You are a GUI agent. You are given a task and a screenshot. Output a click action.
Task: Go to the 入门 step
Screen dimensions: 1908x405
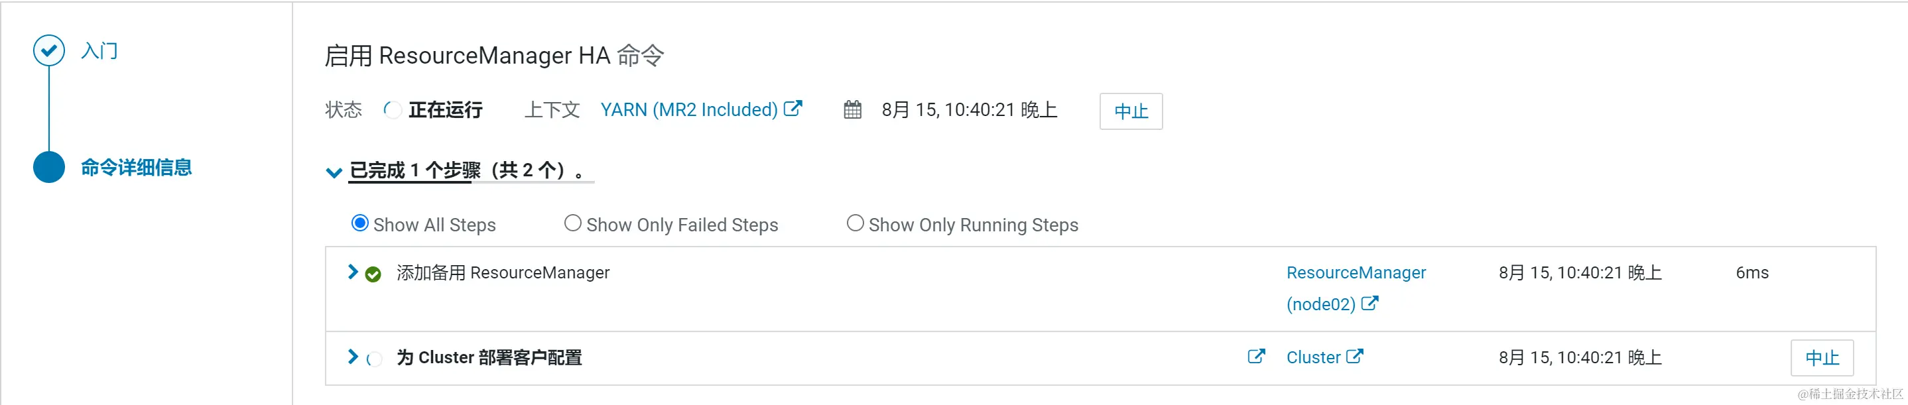[x=100, y=50]
